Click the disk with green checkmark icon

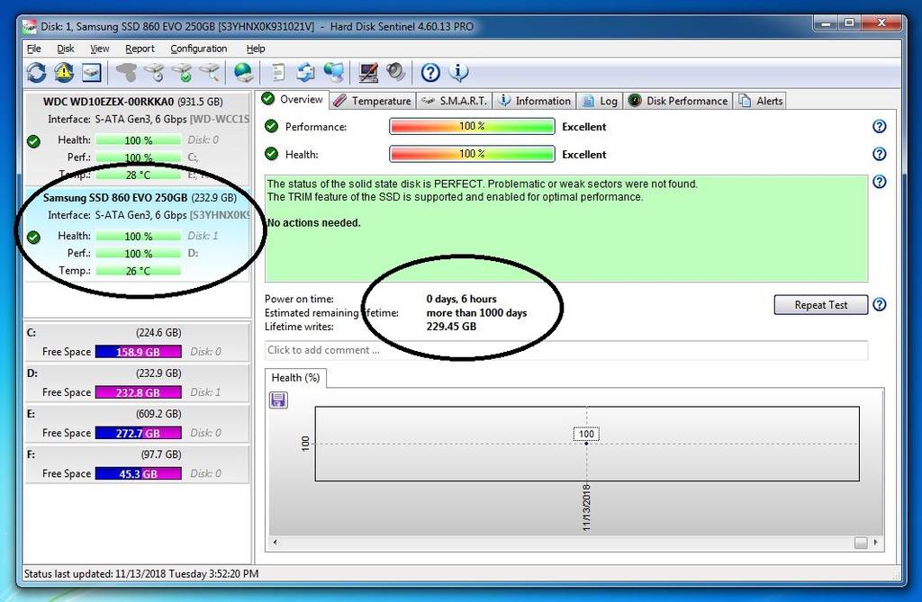click(182, 72)
